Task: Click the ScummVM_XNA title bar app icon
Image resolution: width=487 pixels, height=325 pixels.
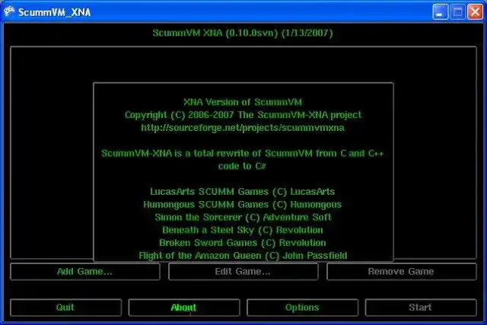Action: click(9, 12)
